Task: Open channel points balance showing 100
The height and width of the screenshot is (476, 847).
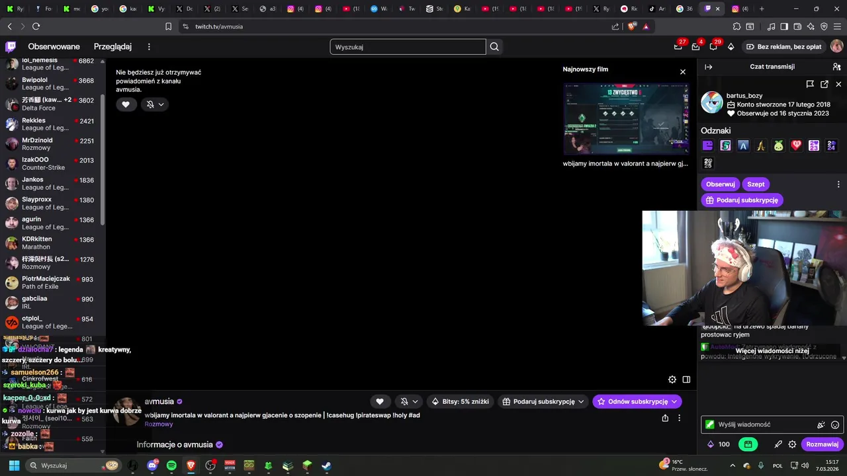Action: coord(718,444)
